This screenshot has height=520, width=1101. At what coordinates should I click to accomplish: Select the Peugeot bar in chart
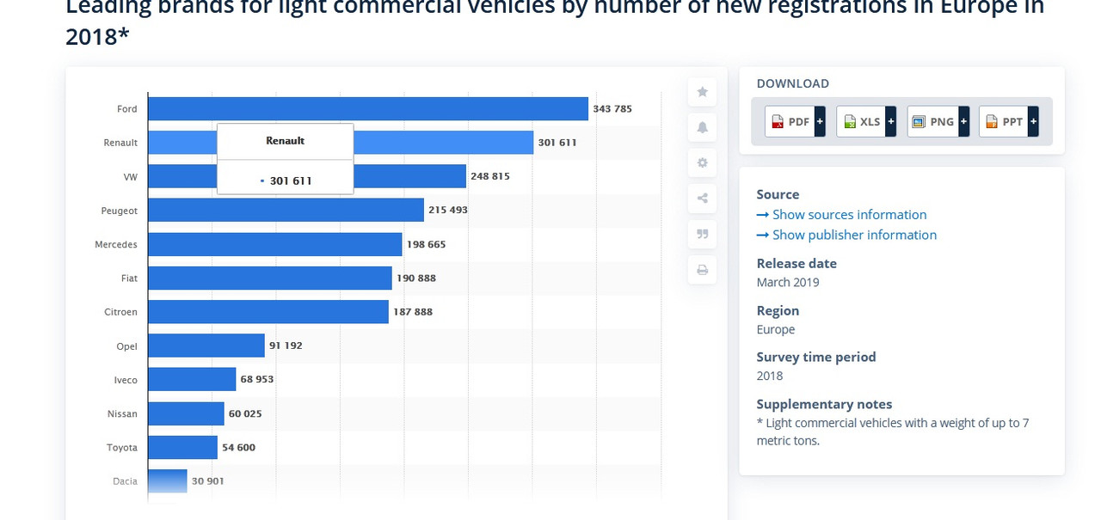pos(286,210)
